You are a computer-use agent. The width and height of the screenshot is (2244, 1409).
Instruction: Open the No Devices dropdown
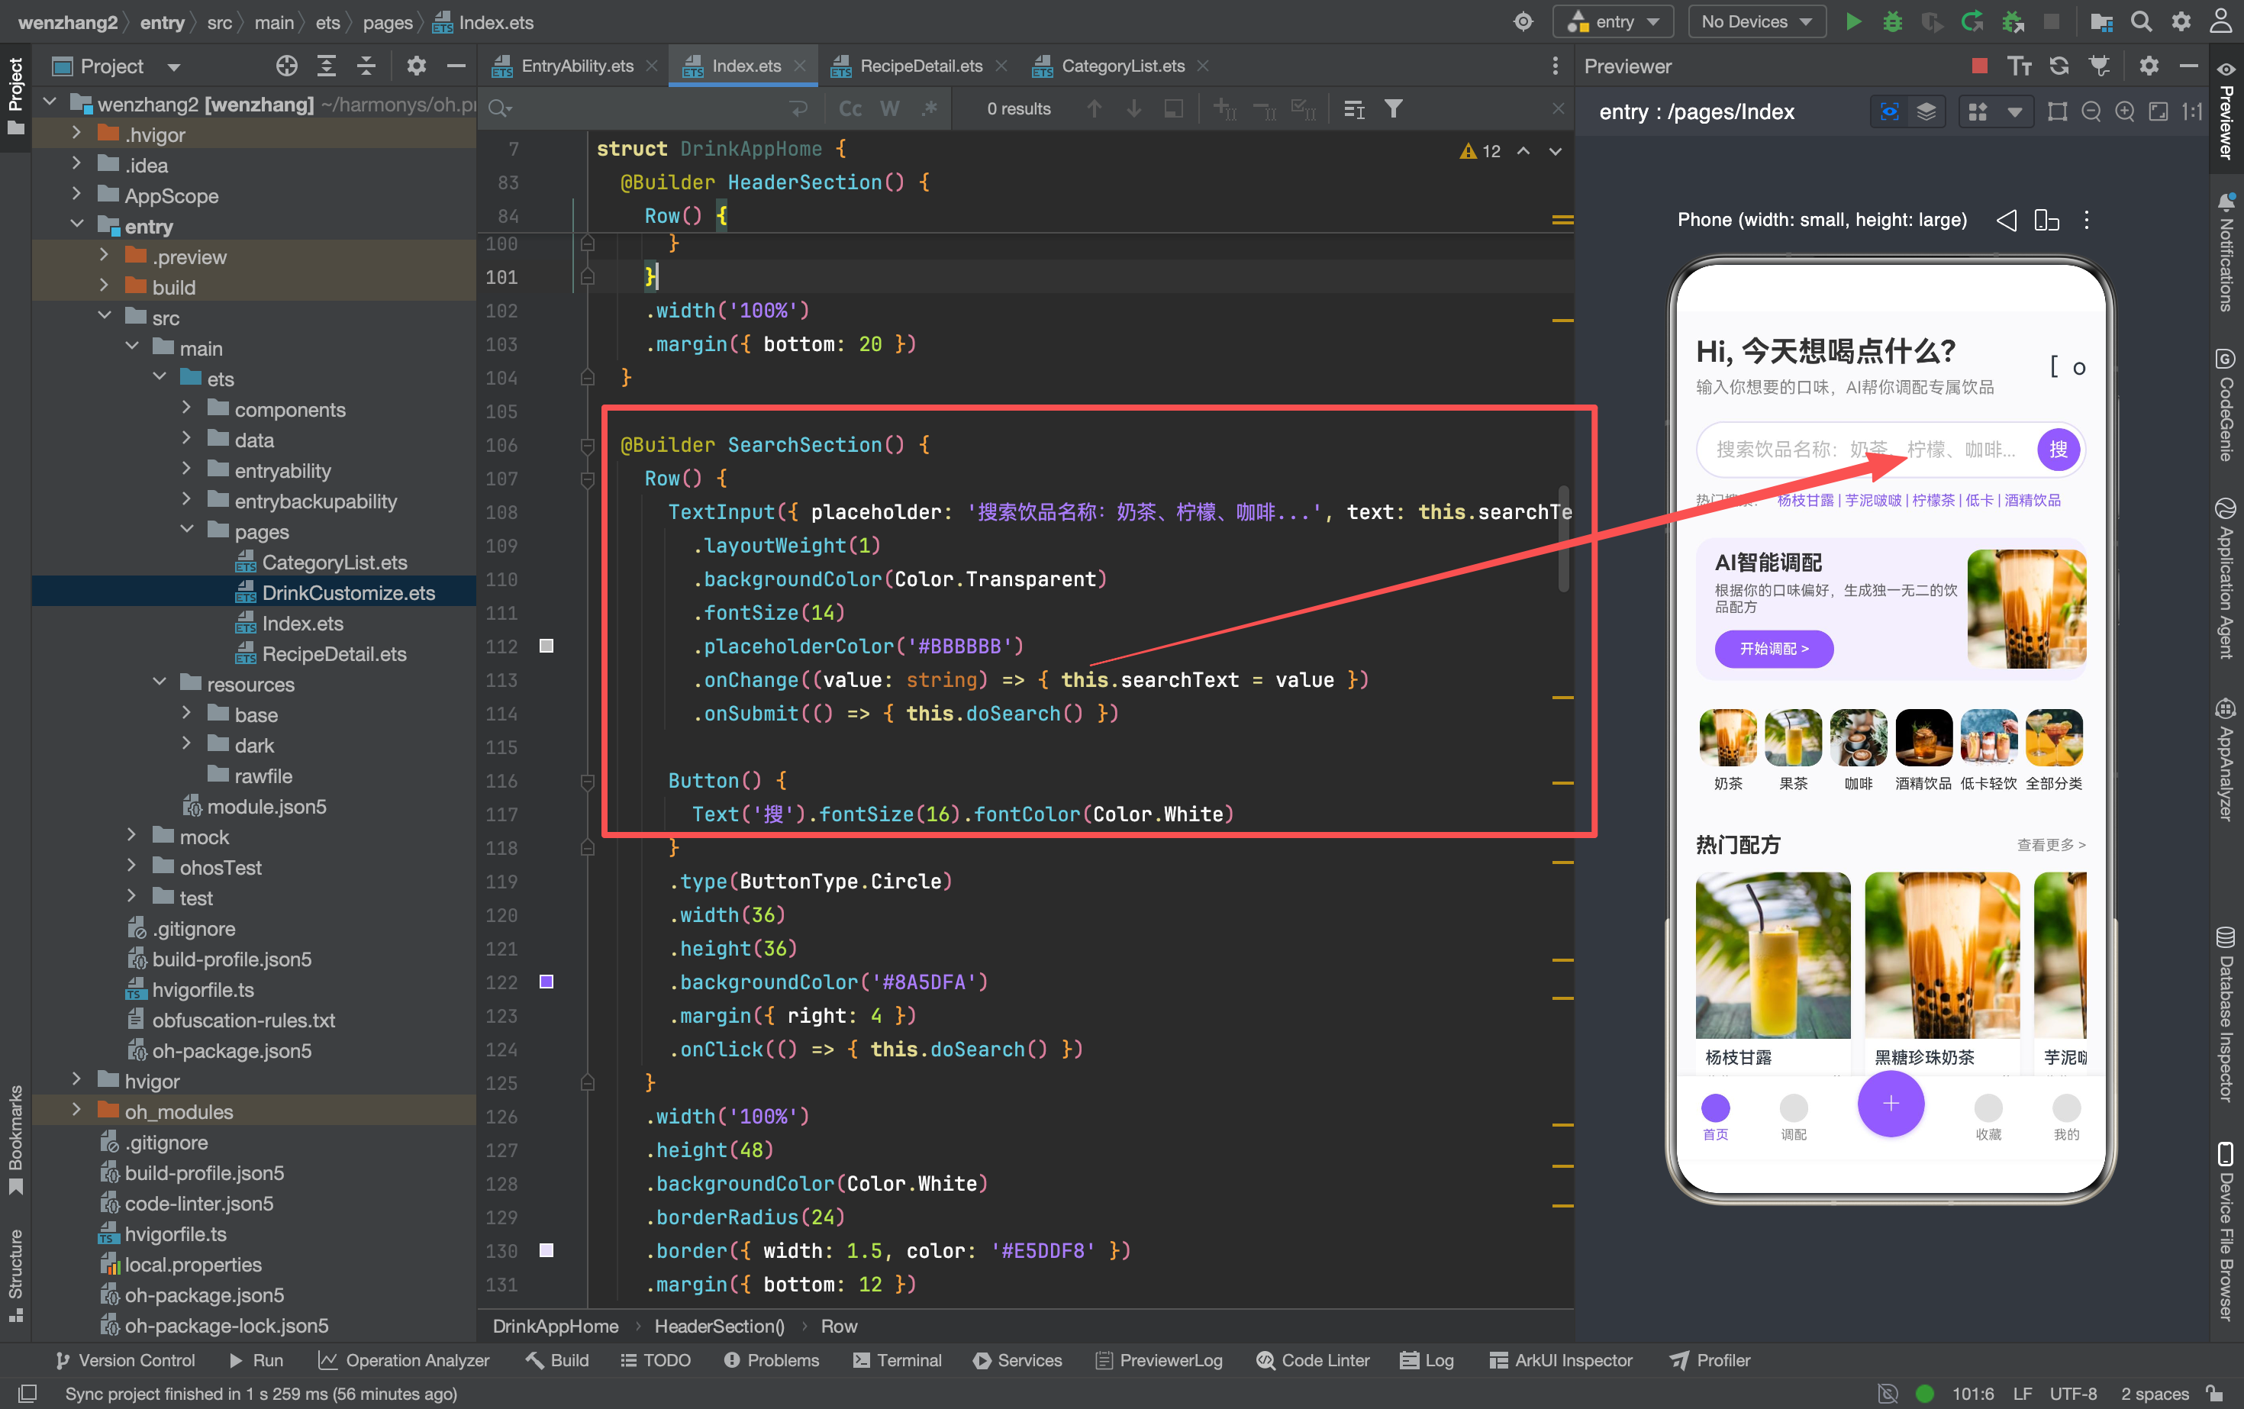[x=1756, y=21]
